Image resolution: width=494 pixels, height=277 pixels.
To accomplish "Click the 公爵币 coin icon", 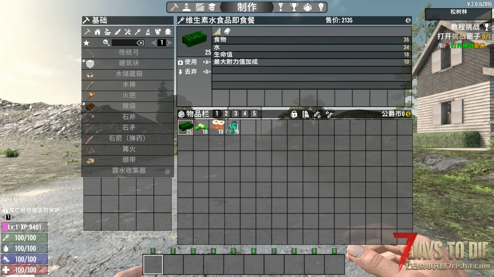I will 408,114.
